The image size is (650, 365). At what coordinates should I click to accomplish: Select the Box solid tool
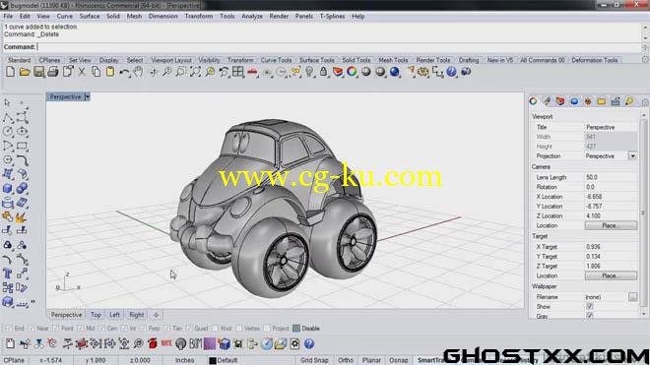8,189
